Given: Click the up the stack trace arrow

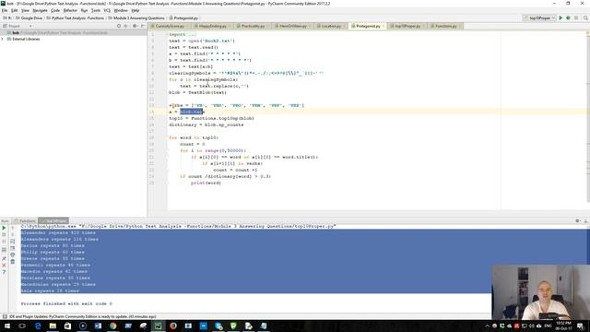Looking at the screenshot, I should [x=12, y=228].
